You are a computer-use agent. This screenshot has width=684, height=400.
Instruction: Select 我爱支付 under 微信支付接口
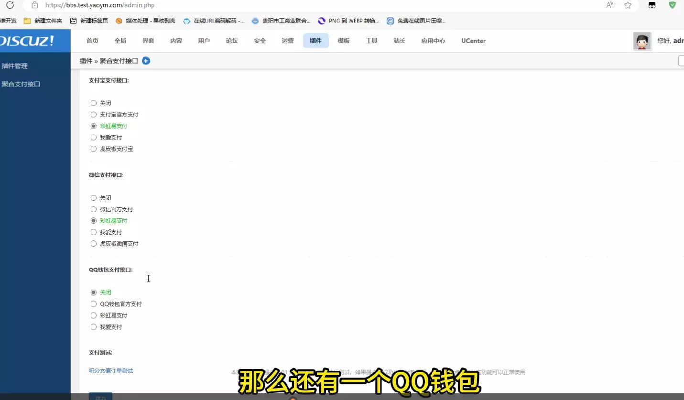click(x=94, y=232)
